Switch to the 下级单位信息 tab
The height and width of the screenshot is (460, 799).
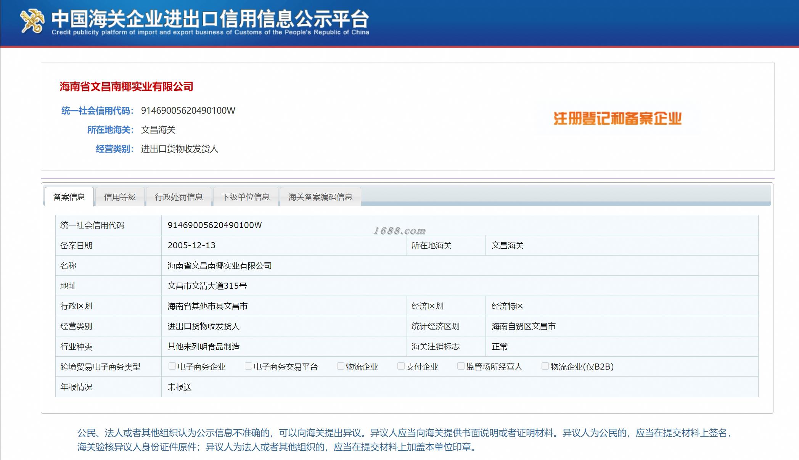tap(246, 197)
